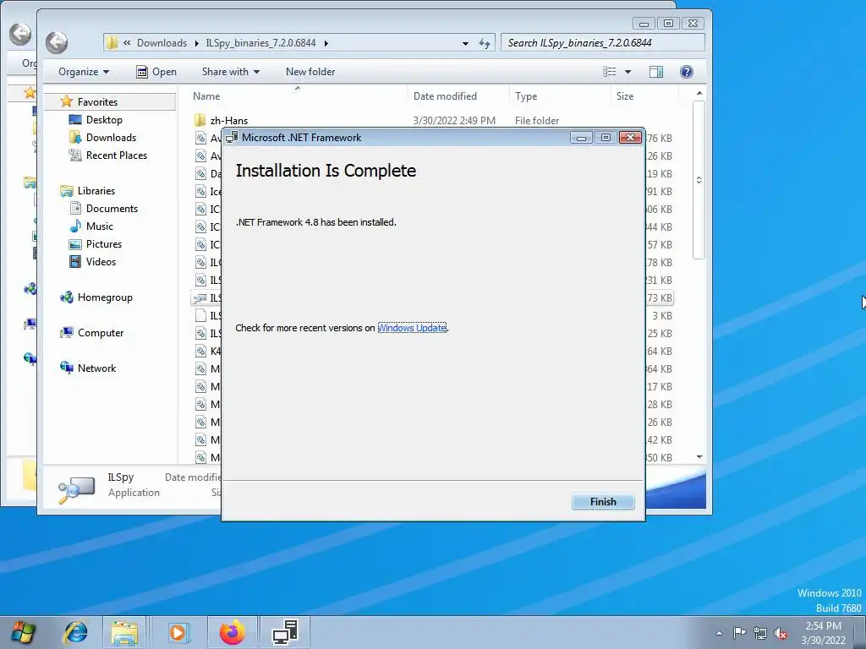Viewport: 866px width, 649px height.
Task: Select Homegroup in navigation pane
Action: click(105, 297)
